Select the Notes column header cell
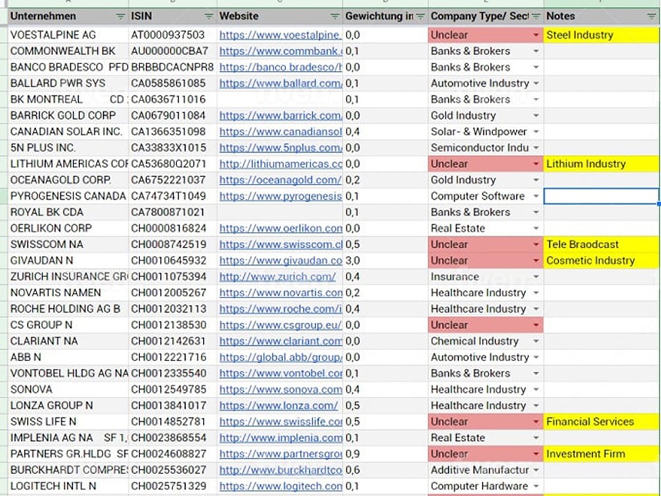The image size is (661, 496). point(601,17)
